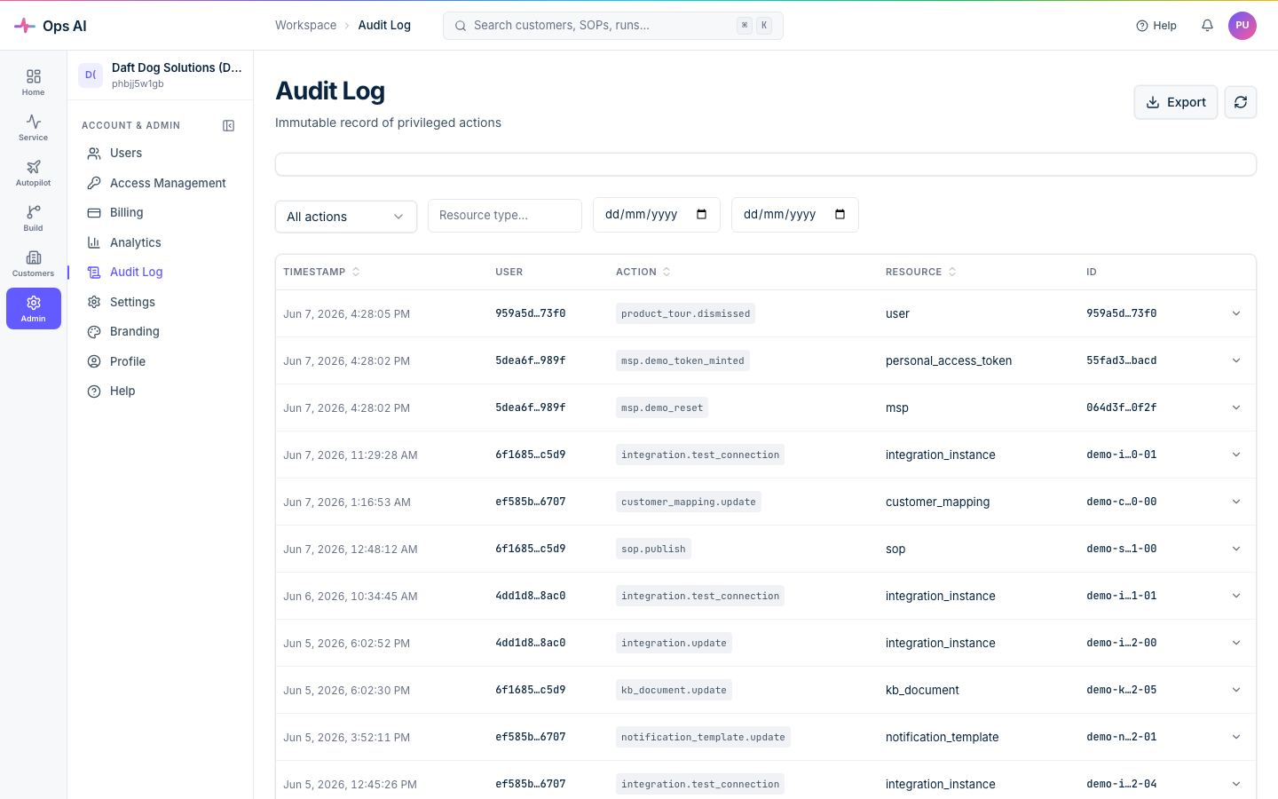Click the Jun 6, 2026, 10:34:45 AM timestamp
Viewport: 1278px width, 799px height.
point(351,596)
